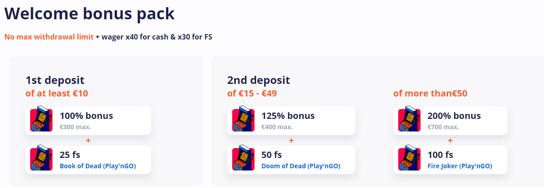This screenshot has width=544, height=188.
Task: Select the 100% bonus card
Action: (88, 120)
